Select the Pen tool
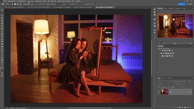The height and width of the screenshot is (109, 194). (2, 49)
